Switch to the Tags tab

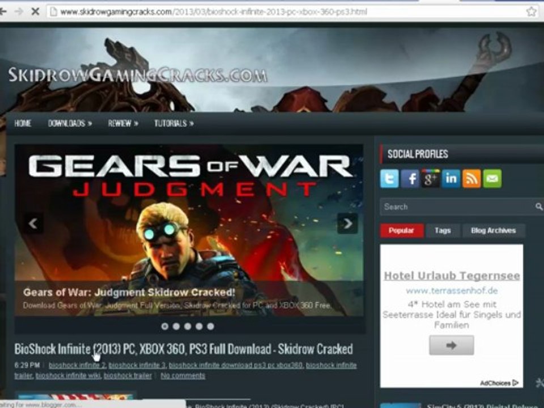point(443,231)
